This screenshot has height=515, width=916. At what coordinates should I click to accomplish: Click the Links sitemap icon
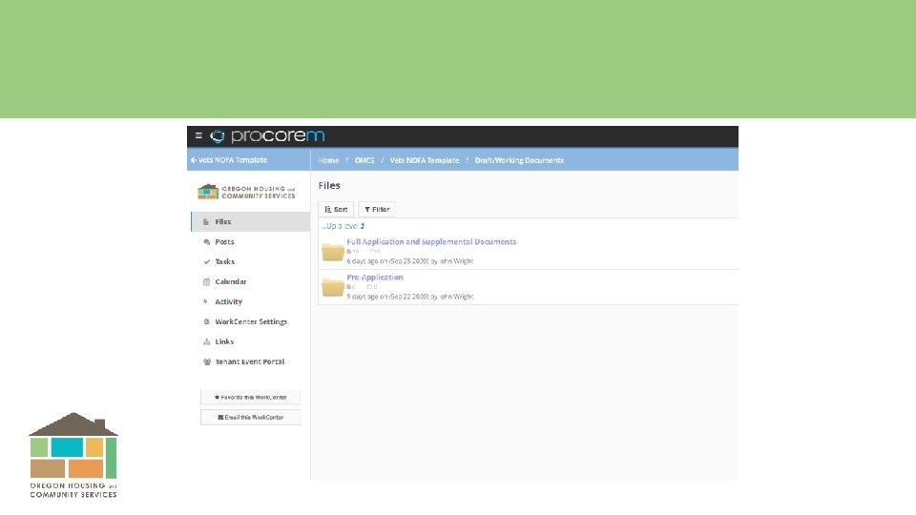point(206,342)
